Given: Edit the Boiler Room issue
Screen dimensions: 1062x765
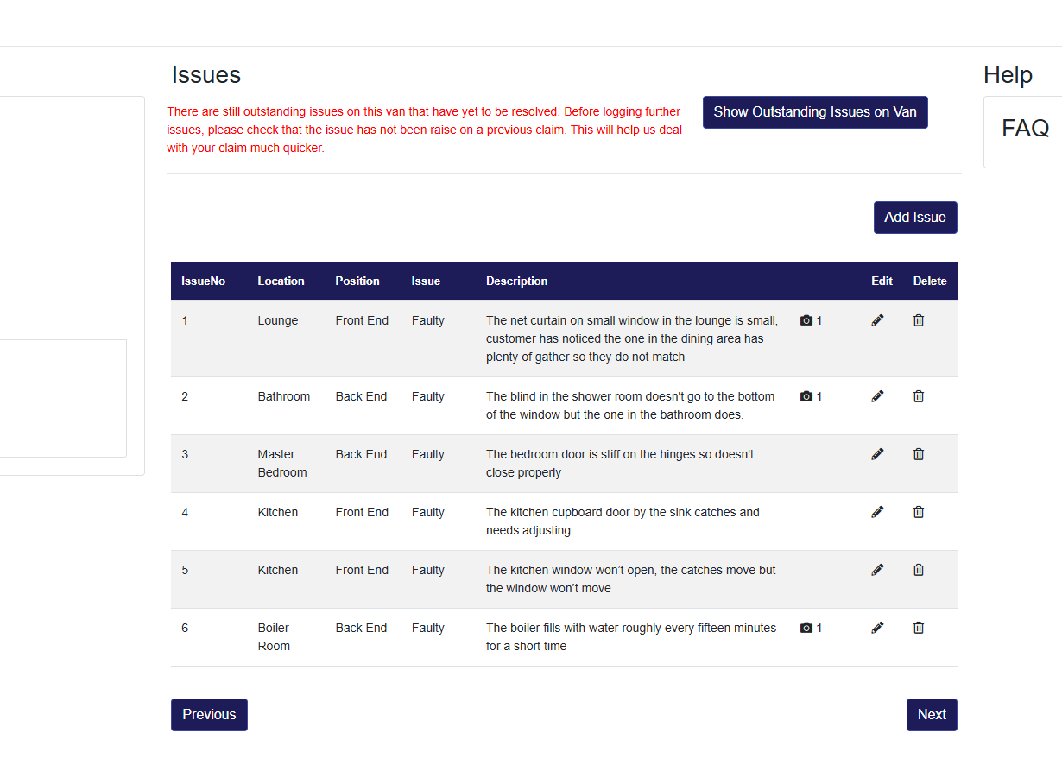Looking at the screenshot, I should (x=877, y=628).
